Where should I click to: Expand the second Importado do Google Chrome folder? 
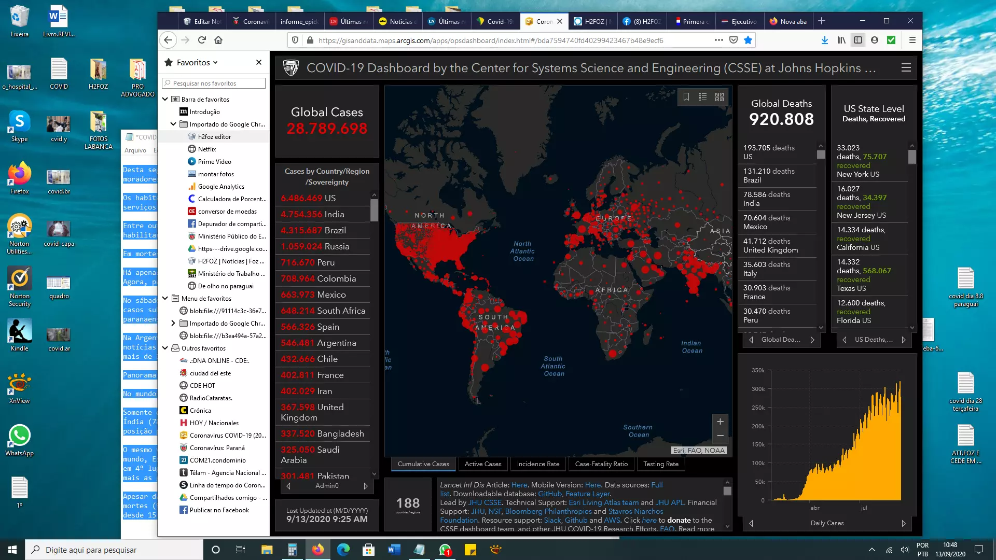173,323
